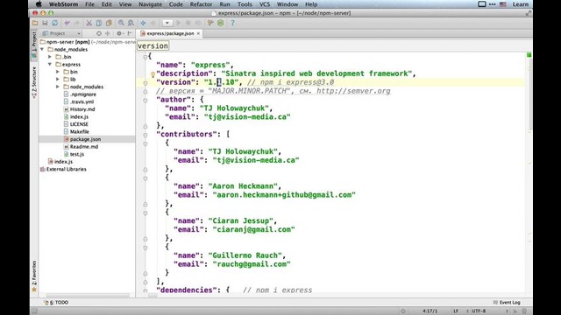This screenshot has height=315, width=561.
Task: Select index.js inside express folder
Action: pyautogui.click(x=76, y=116)
